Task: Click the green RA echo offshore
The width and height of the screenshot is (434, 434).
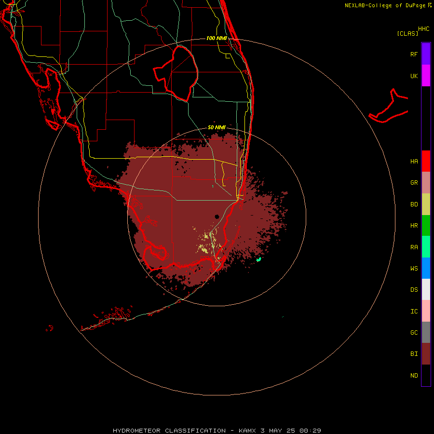Action: point(259,259)
